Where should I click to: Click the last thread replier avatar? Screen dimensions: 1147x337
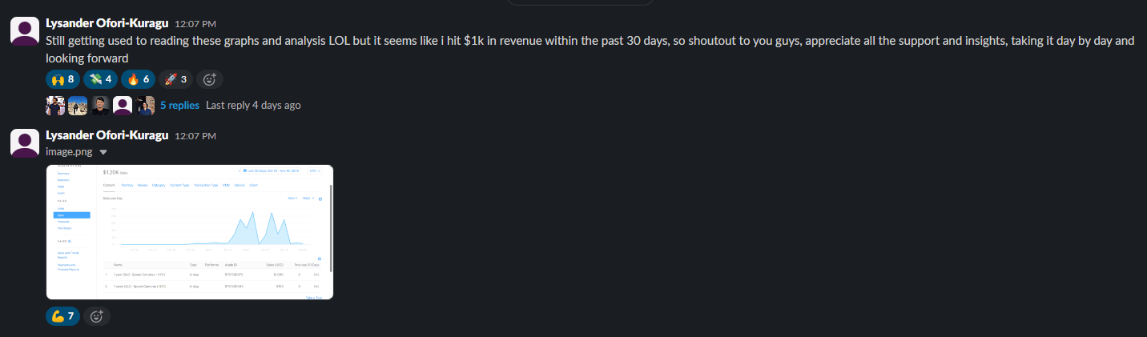tap(145, 105)
